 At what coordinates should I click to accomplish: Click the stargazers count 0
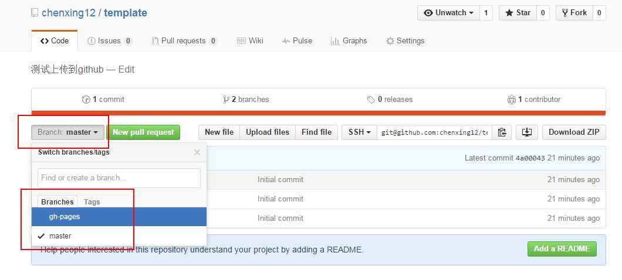tap(543, 13)
